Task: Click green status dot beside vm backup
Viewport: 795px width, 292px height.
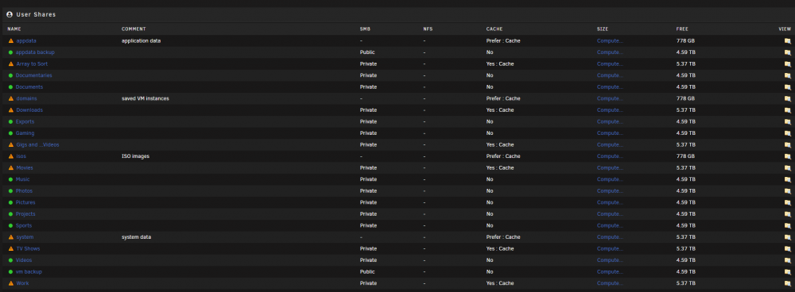Action: (10, 271)
